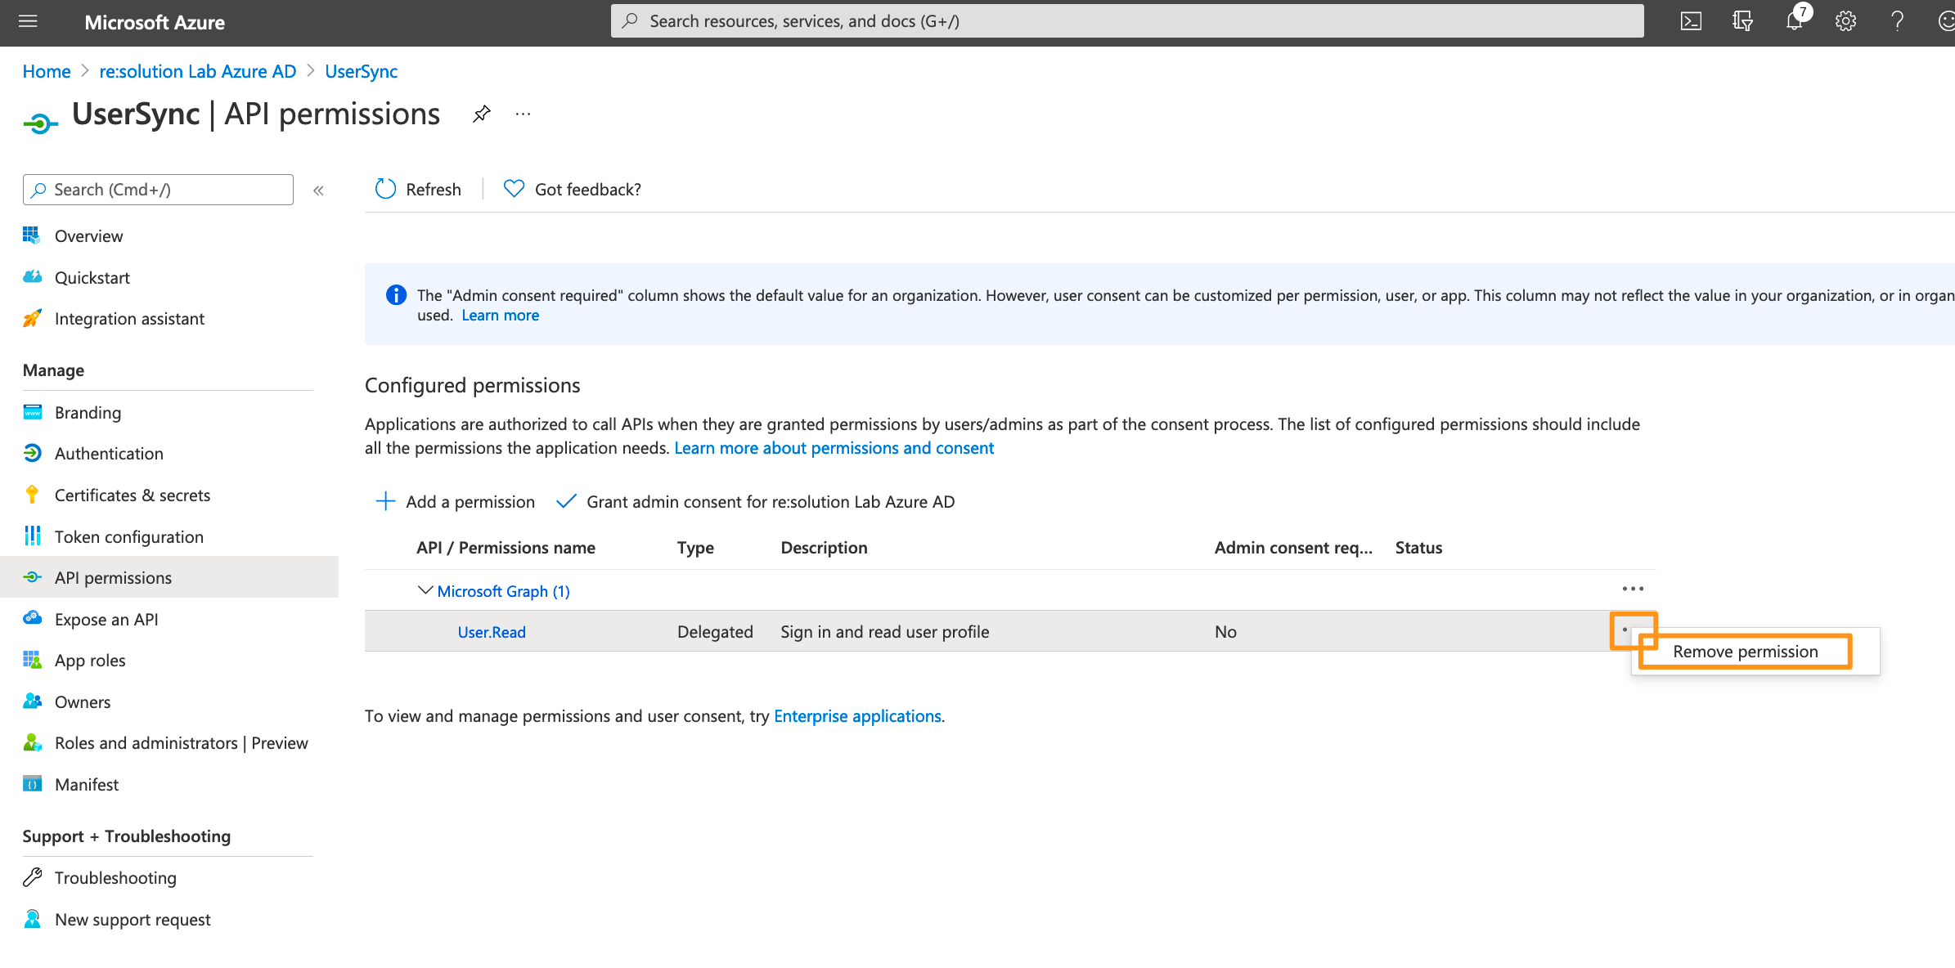Viewport: 1955px width, 968px height.
Task: Go to Home breadcrumb
Action: tap(47, 71)
